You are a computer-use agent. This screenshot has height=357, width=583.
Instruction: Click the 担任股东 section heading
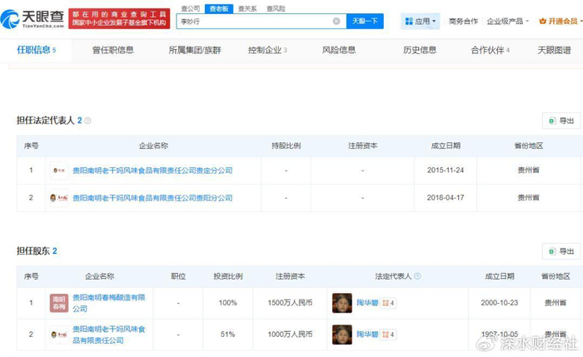coord(37,250)
